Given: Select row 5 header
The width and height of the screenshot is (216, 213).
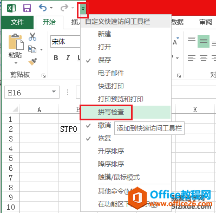Looking at the screenshot, I should (10, 158).
